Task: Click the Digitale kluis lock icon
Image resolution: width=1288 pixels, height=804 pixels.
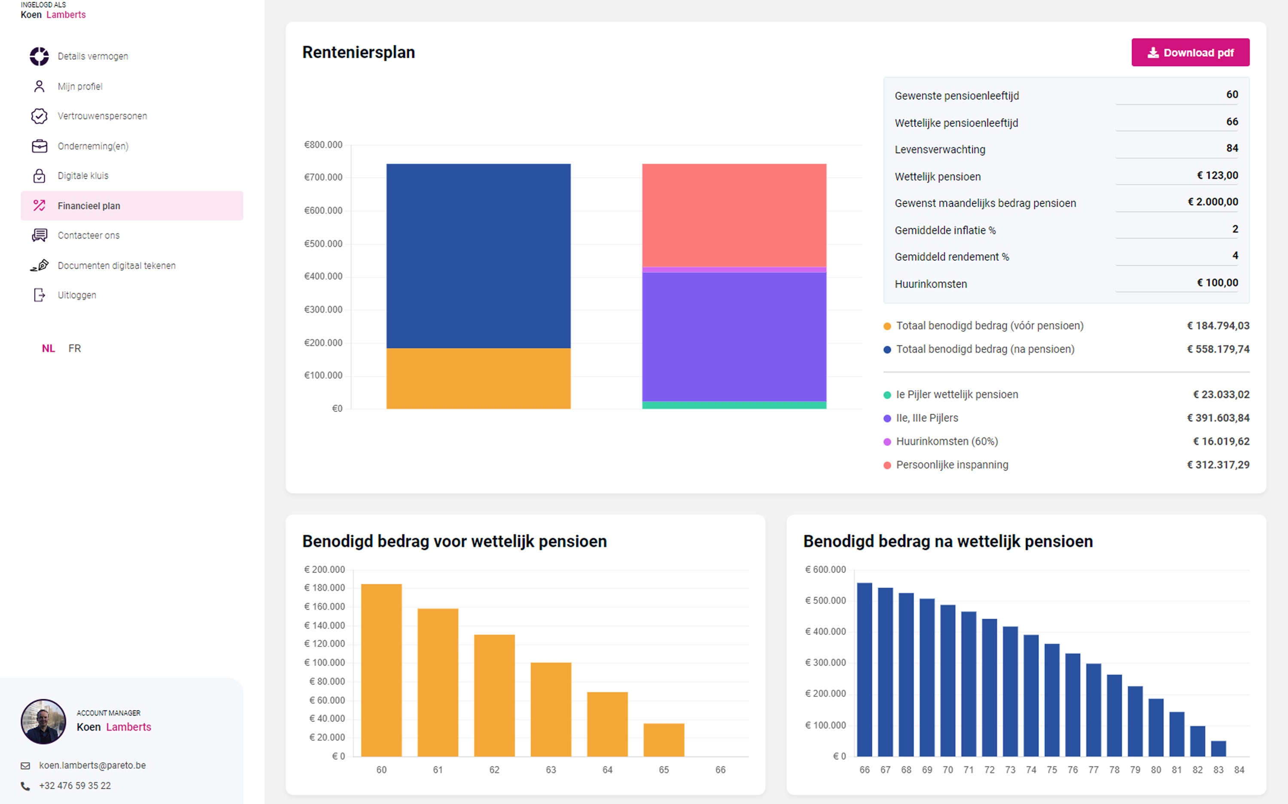Action: coord(39,175)
